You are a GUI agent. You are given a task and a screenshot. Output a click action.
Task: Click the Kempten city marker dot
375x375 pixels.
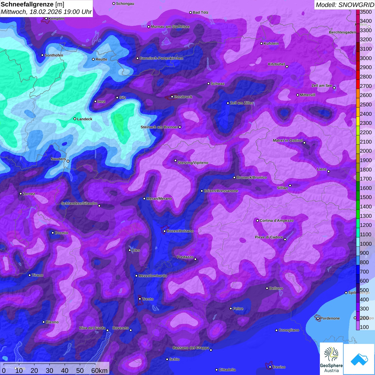(x=46, y=18)
